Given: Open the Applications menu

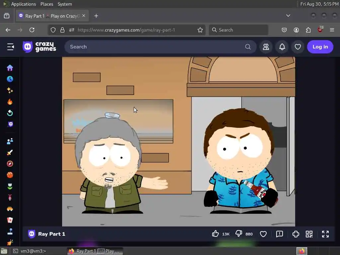Looking at the screenshot, I should pyautogui.click(x=24, y=4).
